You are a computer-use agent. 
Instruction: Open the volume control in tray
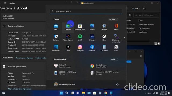click(157, 93)
